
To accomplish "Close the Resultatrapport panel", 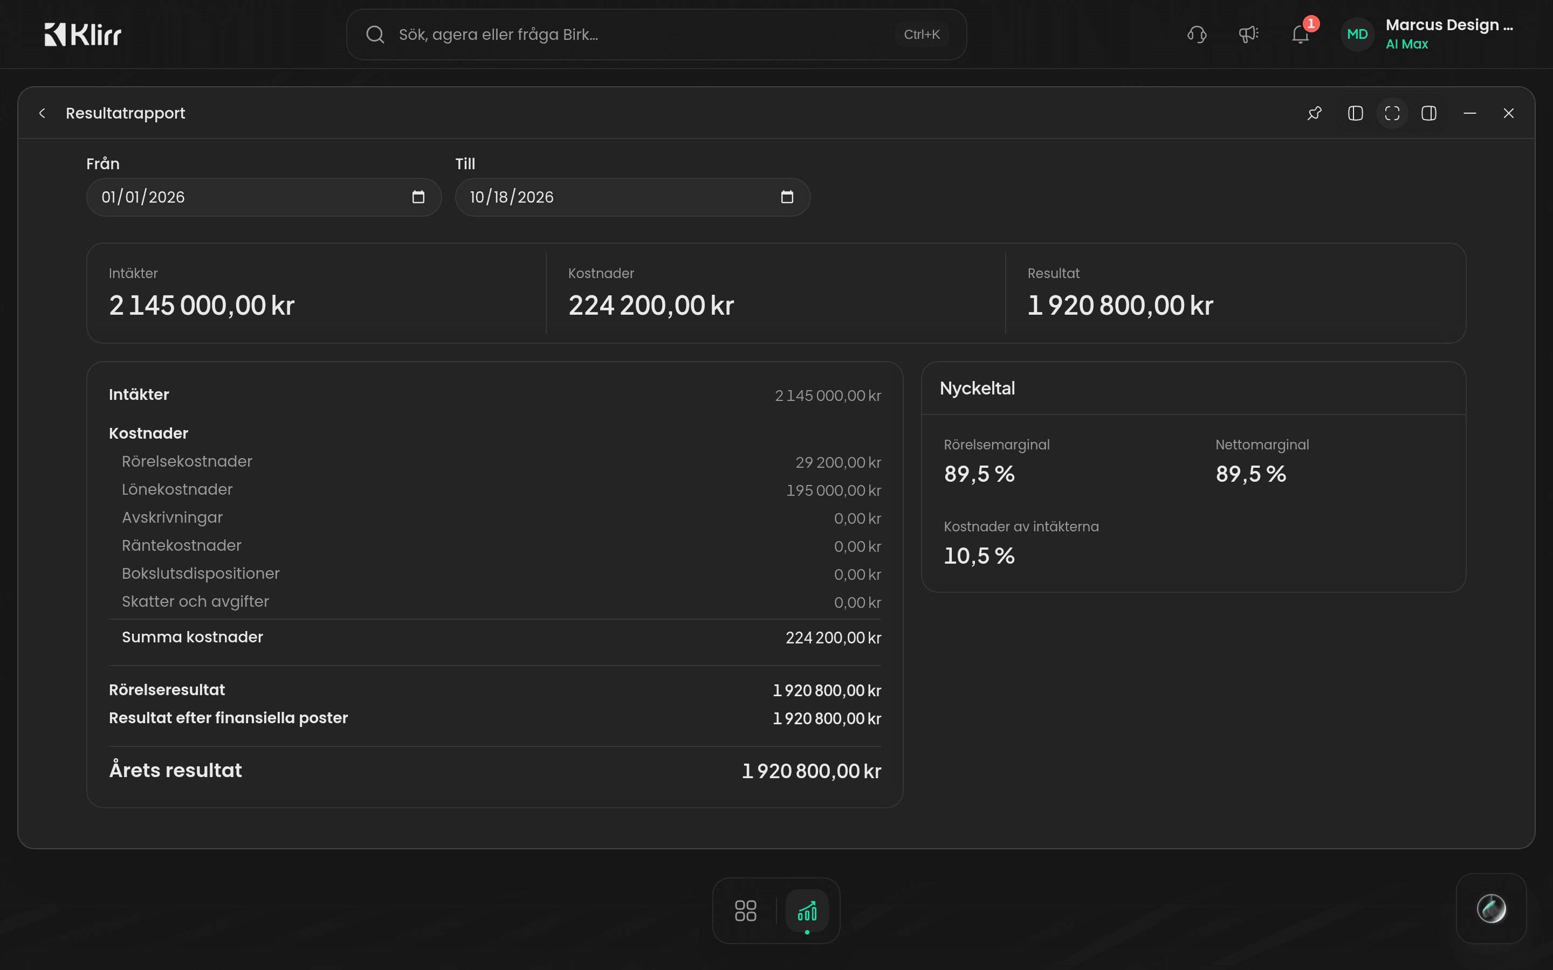I will (x=1509, y=114).
